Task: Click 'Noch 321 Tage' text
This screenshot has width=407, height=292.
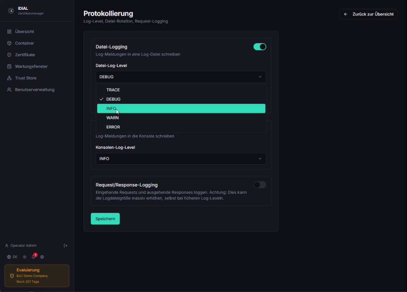Action: [28, 281]
